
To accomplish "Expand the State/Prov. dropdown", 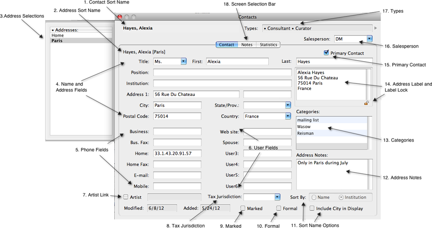I will [x=288, y=105].
